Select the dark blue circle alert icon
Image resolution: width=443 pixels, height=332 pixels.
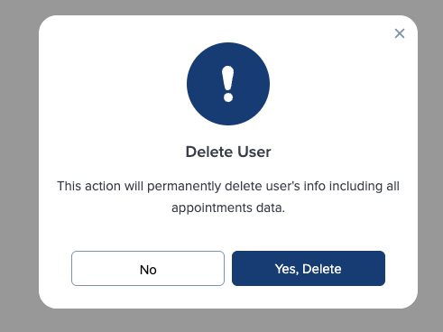[228, 84]
